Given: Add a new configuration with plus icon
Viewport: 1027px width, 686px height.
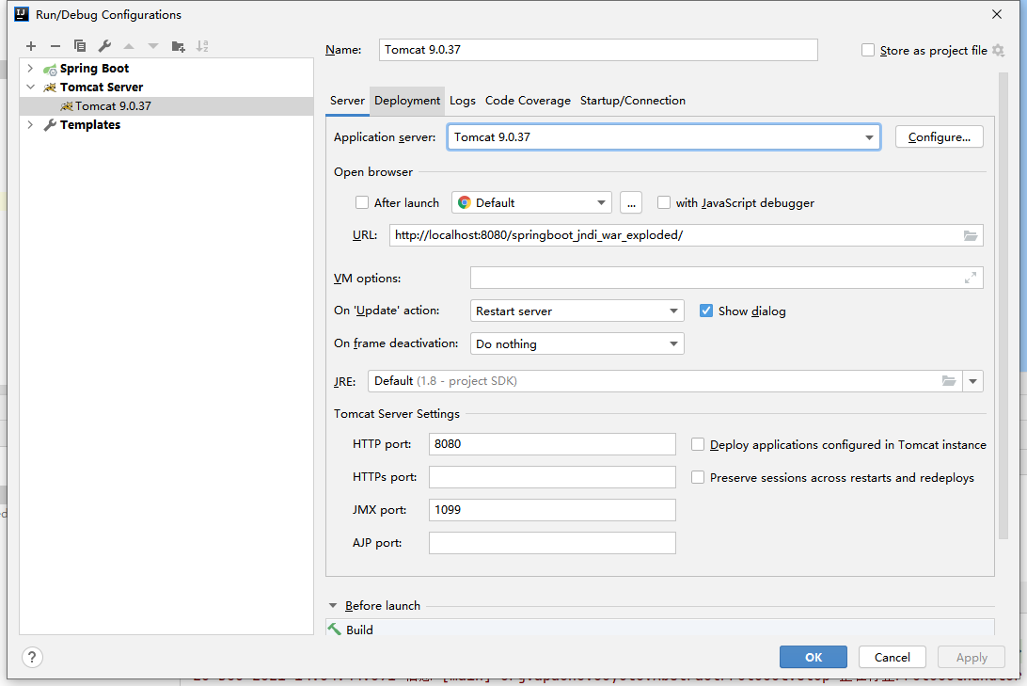Looking at the screenshot, I should point(31,46).
